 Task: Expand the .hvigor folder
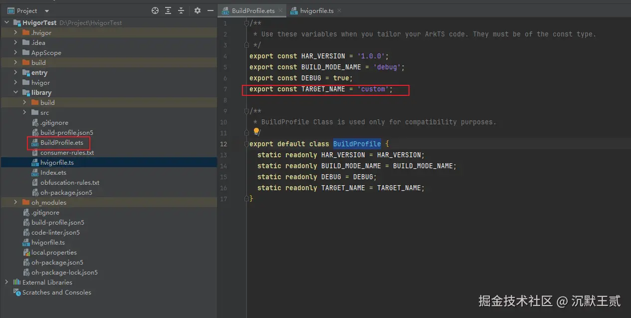[x=15, y=32]
